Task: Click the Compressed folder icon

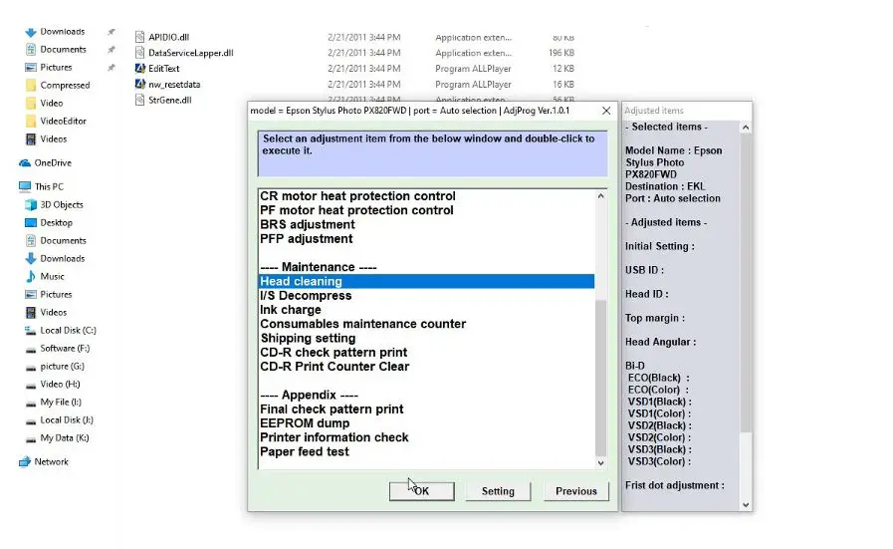Action: pyautogui.click(x=31, y=85)
